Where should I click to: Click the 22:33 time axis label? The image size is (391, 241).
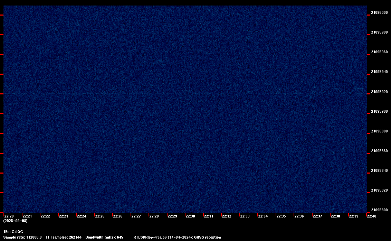tap(245, 216)
